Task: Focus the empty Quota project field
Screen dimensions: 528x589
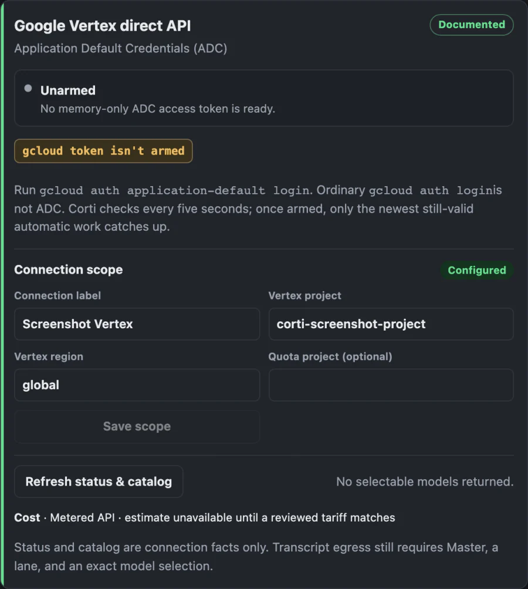Action: coord(391,385)
